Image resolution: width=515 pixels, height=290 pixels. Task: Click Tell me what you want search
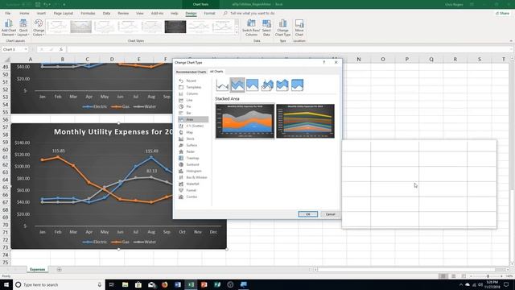252,13
